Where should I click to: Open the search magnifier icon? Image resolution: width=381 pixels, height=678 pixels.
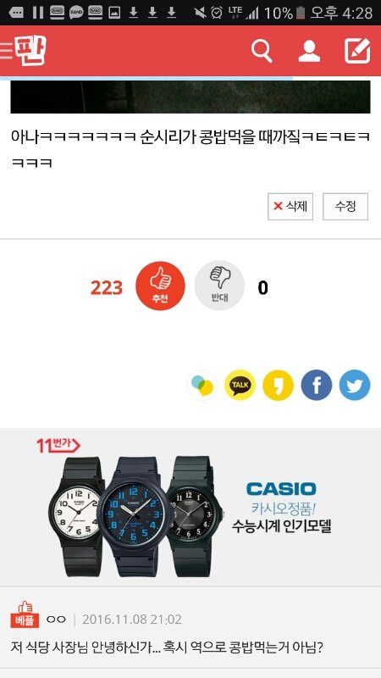click(262, 51)
